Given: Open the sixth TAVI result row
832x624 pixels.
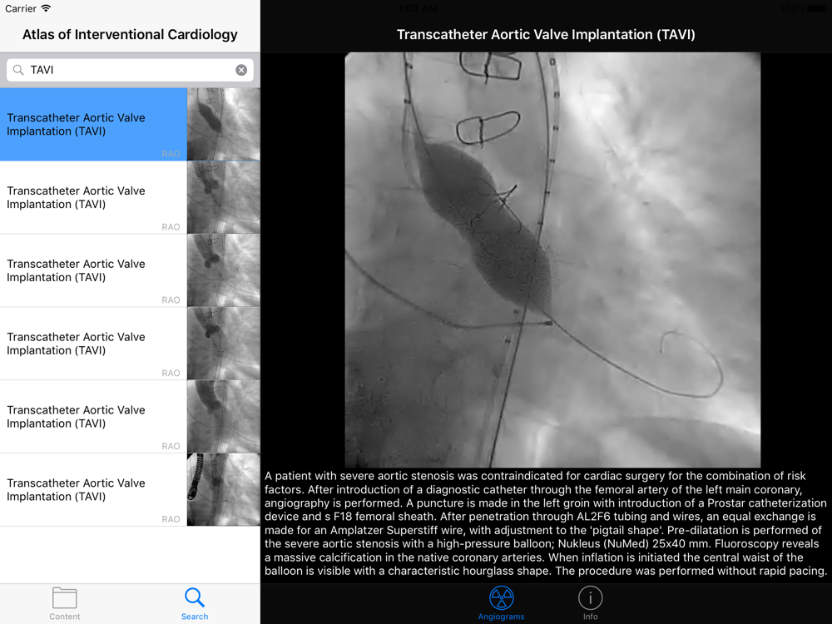Looking at the screenshot, I should click(130, 490).
